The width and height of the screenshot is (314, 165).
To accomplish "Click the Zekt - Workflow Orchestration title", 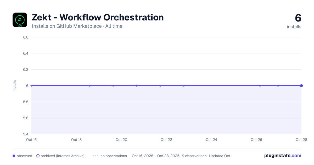I will tap(98, 17).
